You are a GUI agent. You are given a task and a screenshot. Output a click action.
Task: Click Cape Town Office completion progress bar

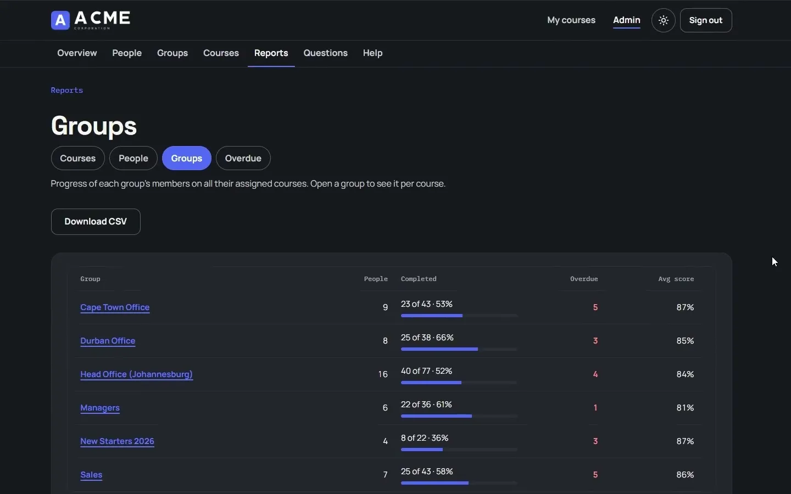tap(459, 316)
